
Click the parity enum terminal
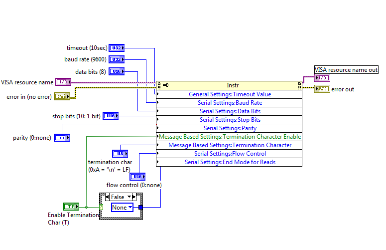62,138
